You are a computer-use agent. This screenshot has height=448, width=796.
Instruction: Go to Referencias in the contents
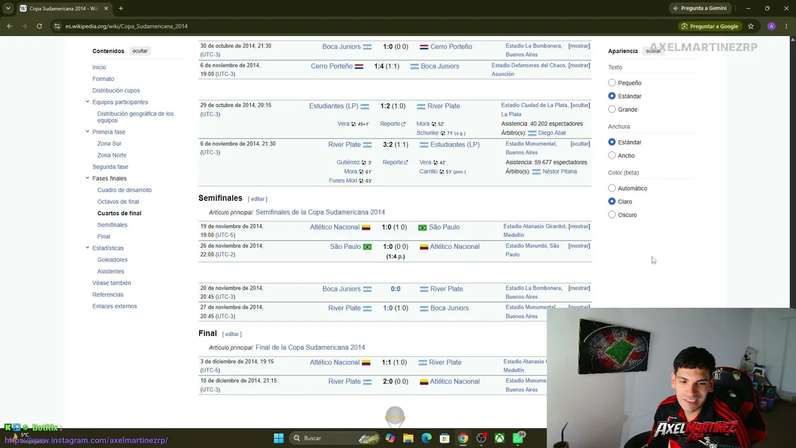108,294
